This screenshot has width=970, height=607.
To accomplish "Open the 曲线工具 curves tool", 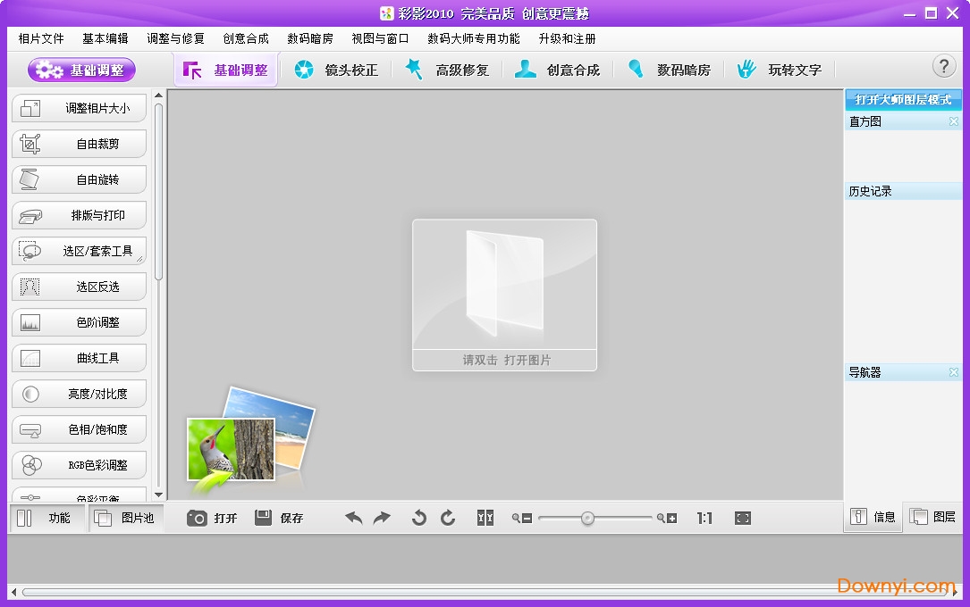I will point(79,358).
